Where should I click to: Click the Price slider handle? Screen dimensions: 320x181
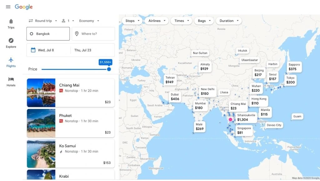click(x=109, y=69)
